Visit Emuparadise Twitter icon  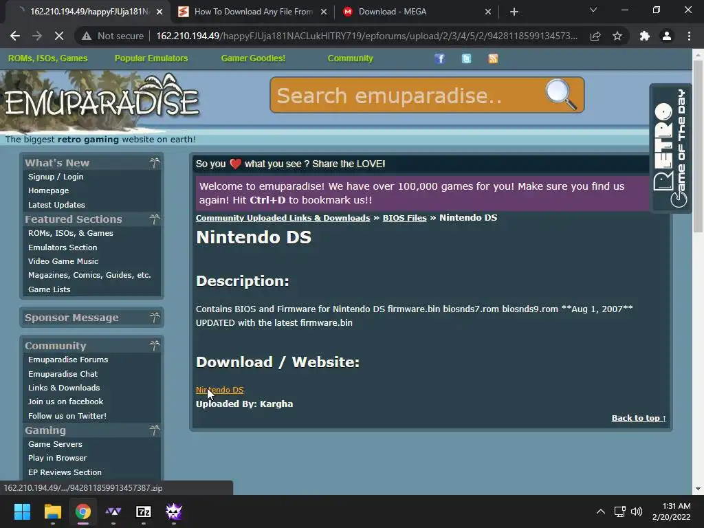tap(467, 58)
